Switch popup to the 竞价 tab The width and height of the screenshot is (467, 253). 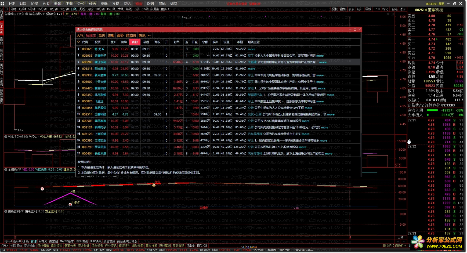click(x=102, y=35)
